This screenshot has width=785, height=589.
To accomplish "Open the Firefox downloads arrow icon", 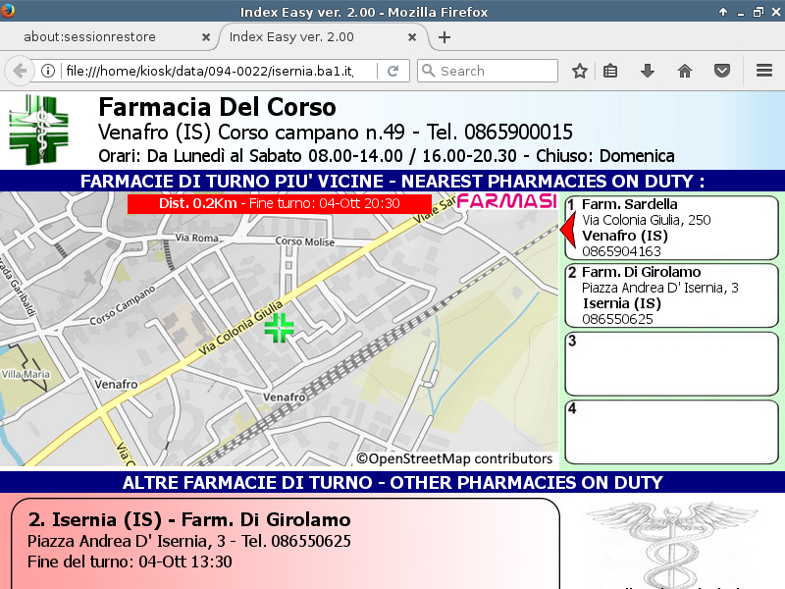I will pos(648,71).
